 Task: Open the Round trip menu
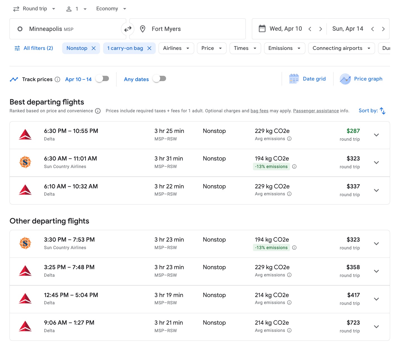coord(34,8)
